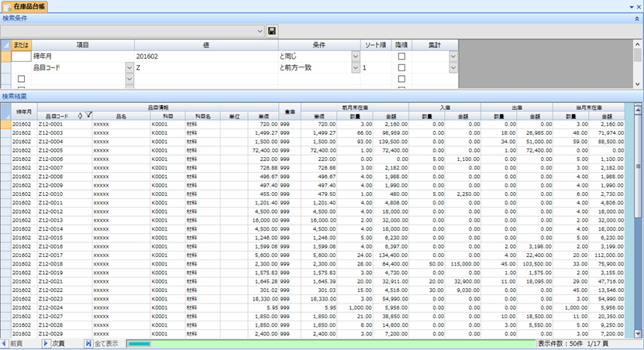This screenshot has height=350, width=644.
Task: Click the 科目名 column header
Action: pyautogui.click(x=202, y=116)
